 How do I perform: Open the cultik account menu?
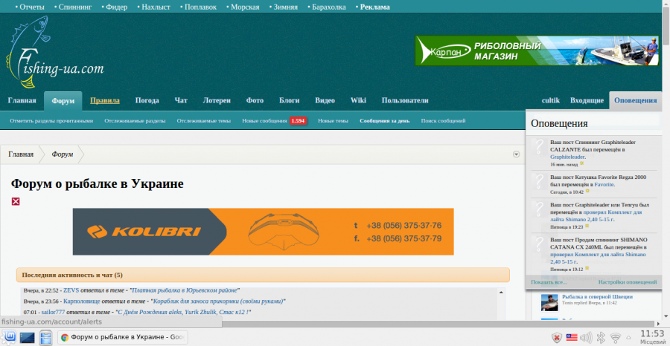coord(550,101)
